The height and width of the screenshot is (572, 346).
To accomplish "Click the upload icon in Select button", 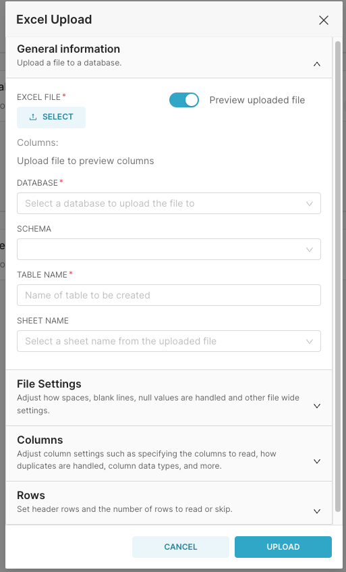I will click(33, 117).
